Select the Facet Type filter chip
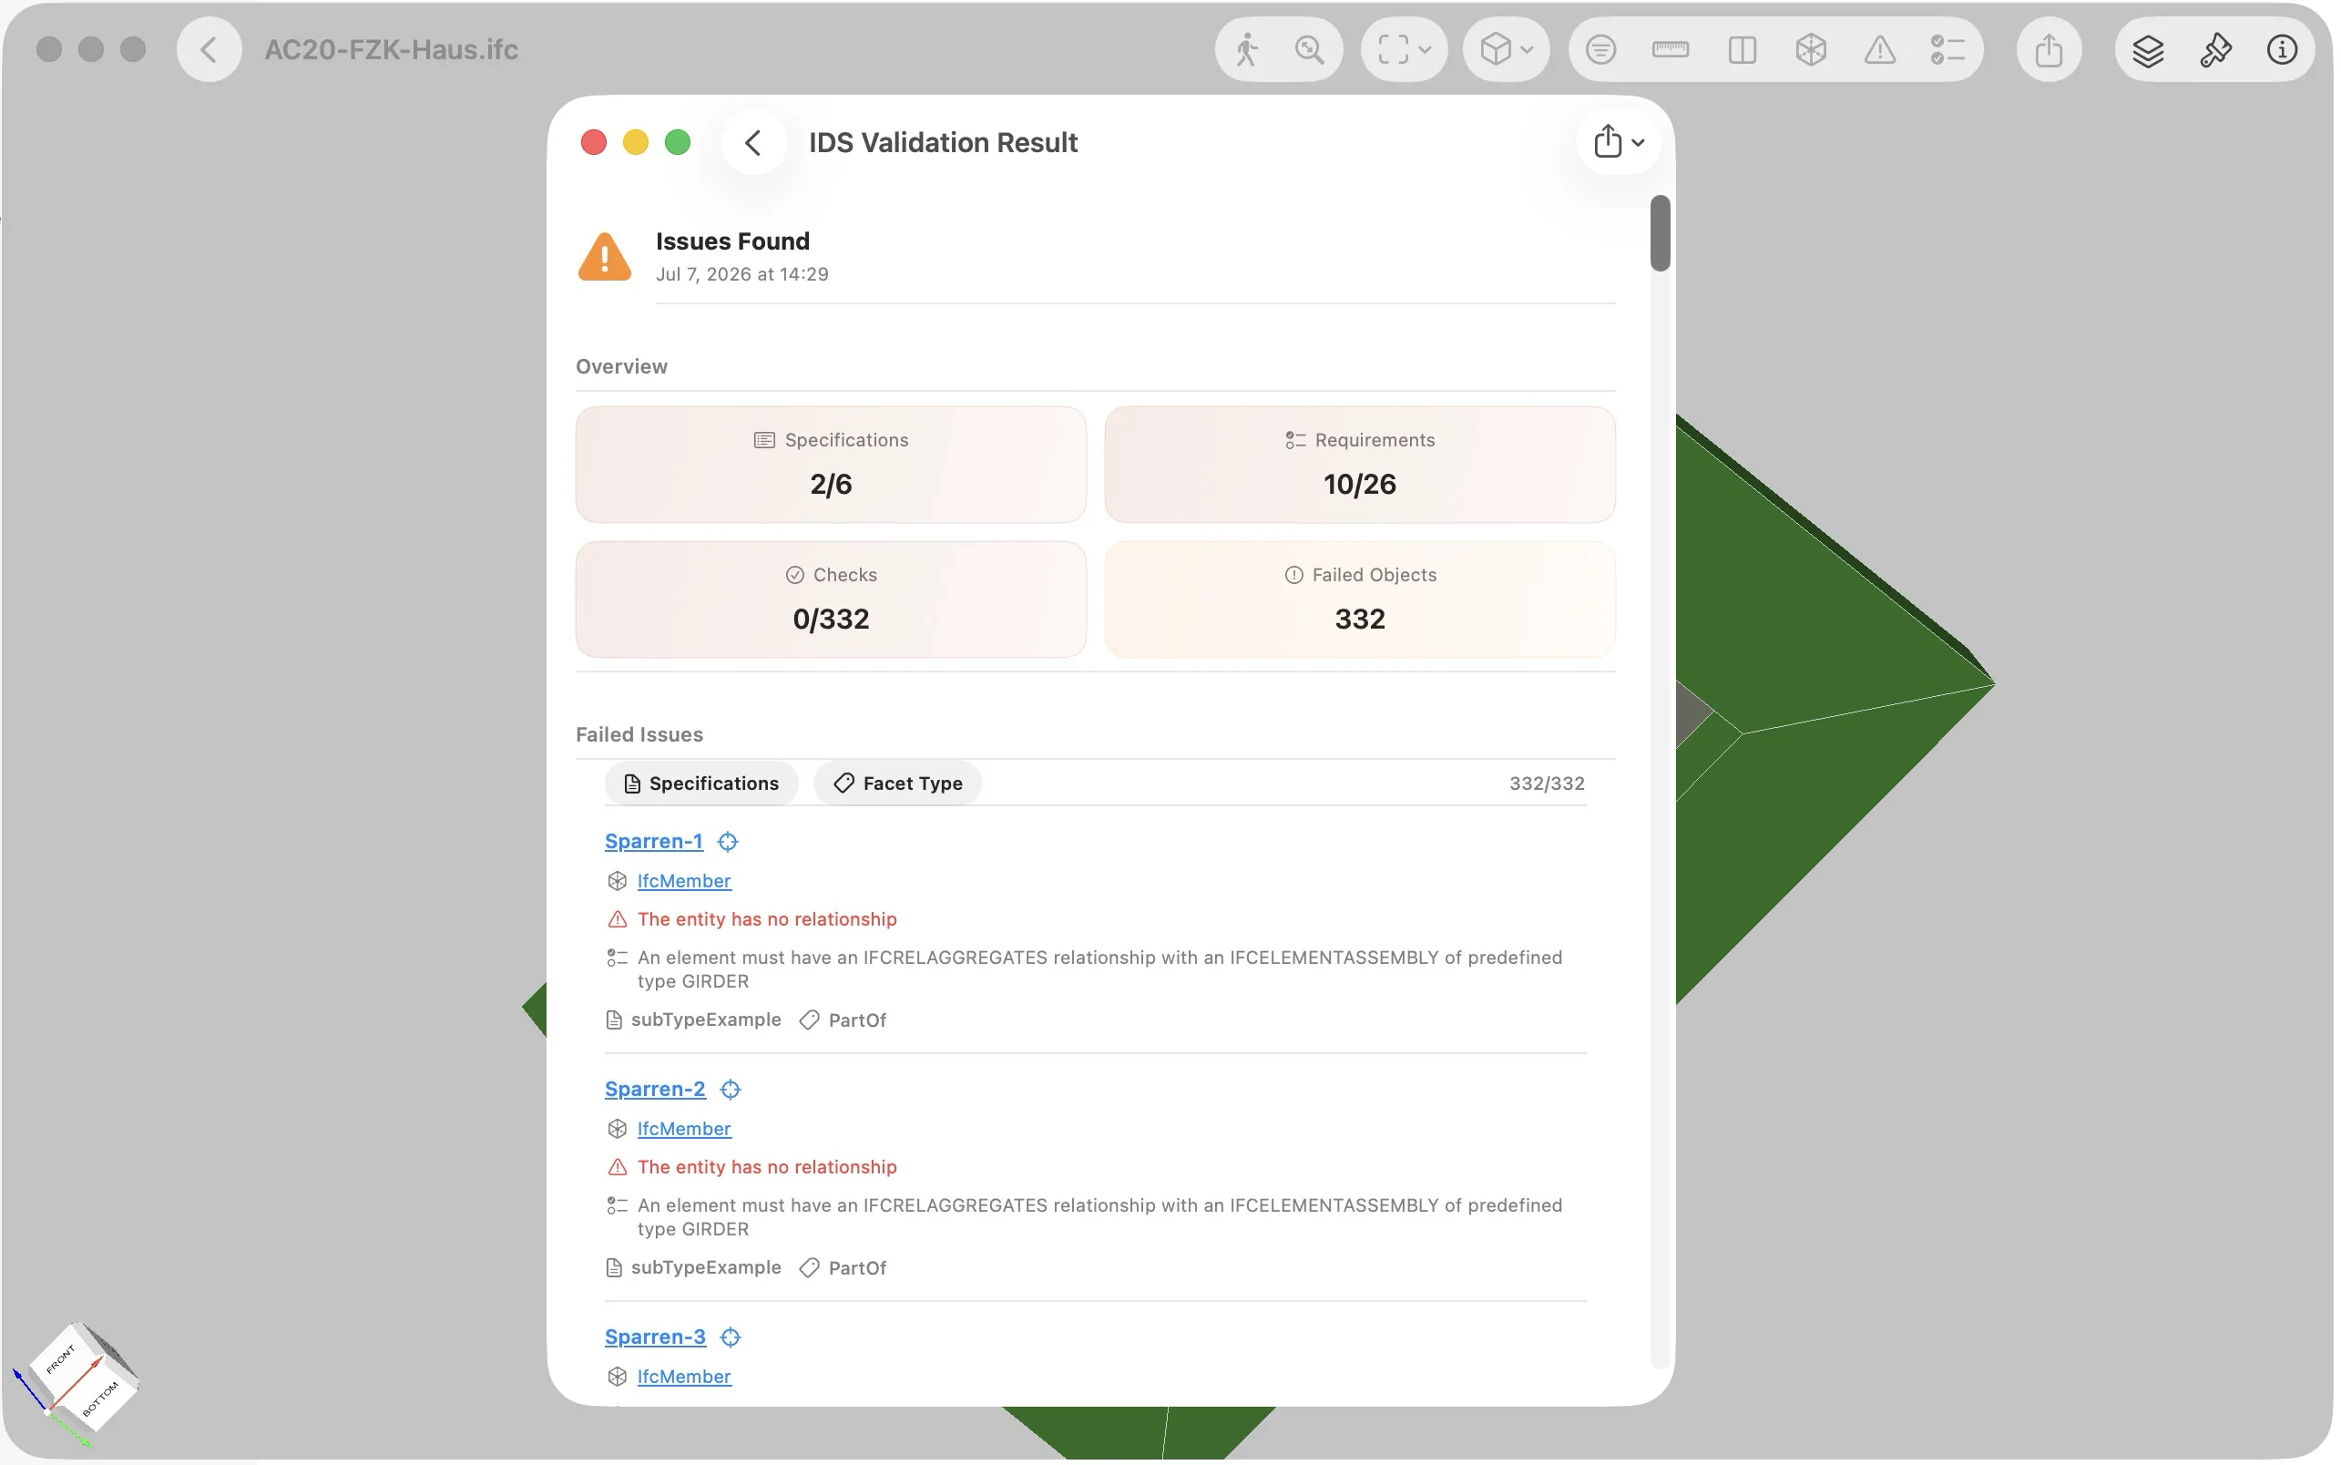Image resolution: width=2341 pixels, height=1465 pixels. pos(900,784)
